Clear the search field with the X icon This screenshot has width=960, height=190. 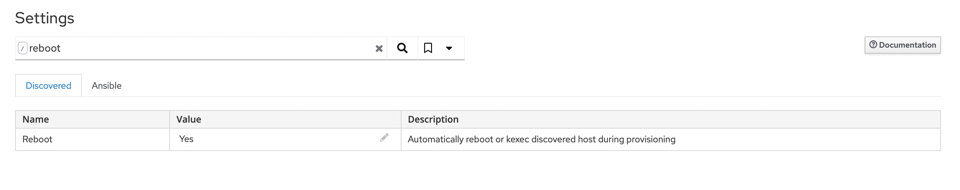coord(379,48)
